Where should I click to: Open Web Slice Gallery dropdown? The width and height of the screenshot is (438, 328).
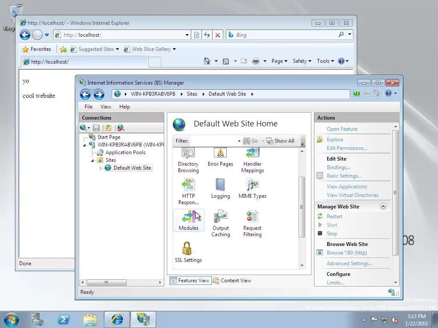point(175,50)
